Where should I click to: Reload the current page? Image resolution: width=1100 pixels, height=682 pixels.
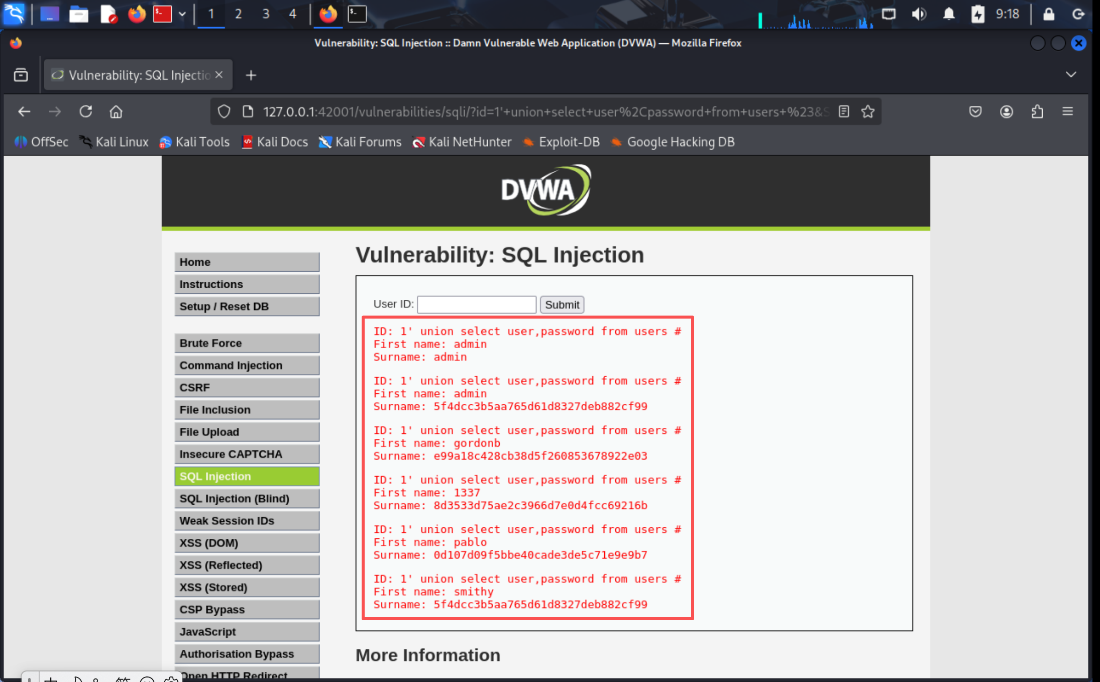tap(85, 111)
